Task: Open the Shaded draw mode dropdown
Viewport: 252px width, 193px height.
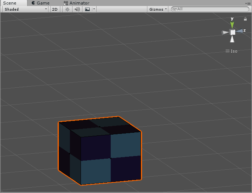Action: (26, 9)
